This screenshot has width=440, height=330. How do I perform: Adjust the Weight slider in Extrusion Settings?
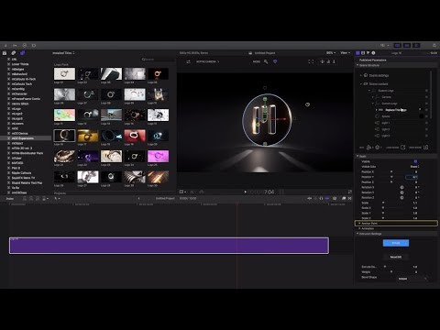[x=391, y=271]
